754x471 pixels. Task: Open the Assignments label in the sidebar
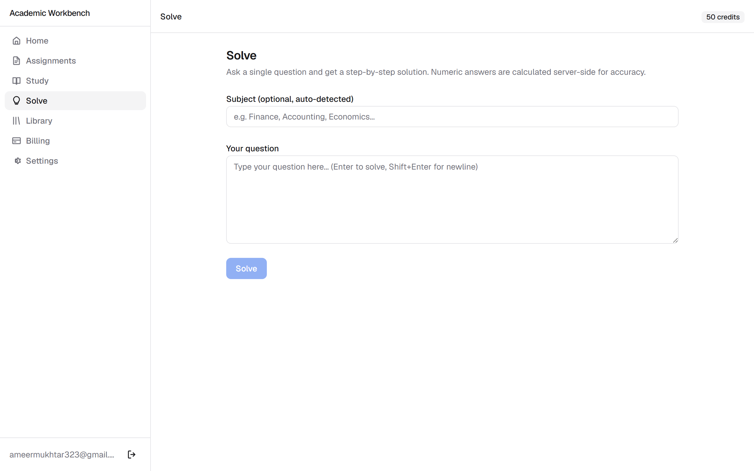[51, 61]
